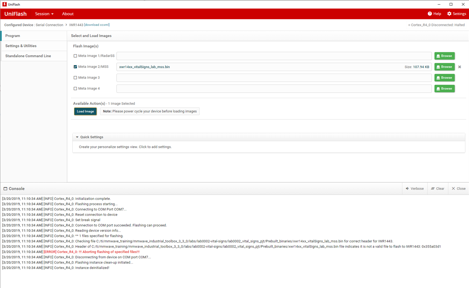469x288 pixels.
Task: Open the Settings & Utilities sidebar tab
Action: 34,46
